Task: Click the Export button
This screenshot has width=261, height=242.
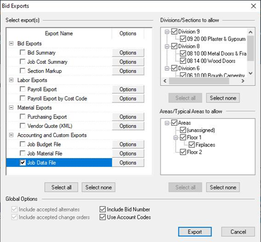Action: point(195,232)
